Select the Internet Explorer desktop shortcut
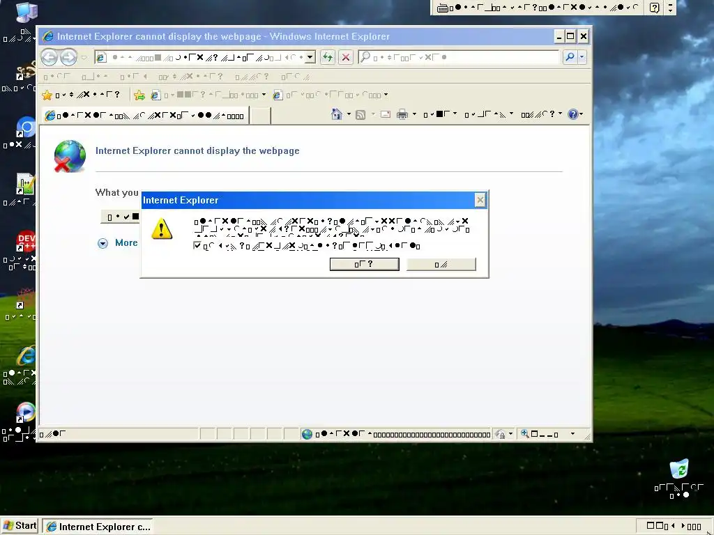The image size is (714, 535). [26, 355]
